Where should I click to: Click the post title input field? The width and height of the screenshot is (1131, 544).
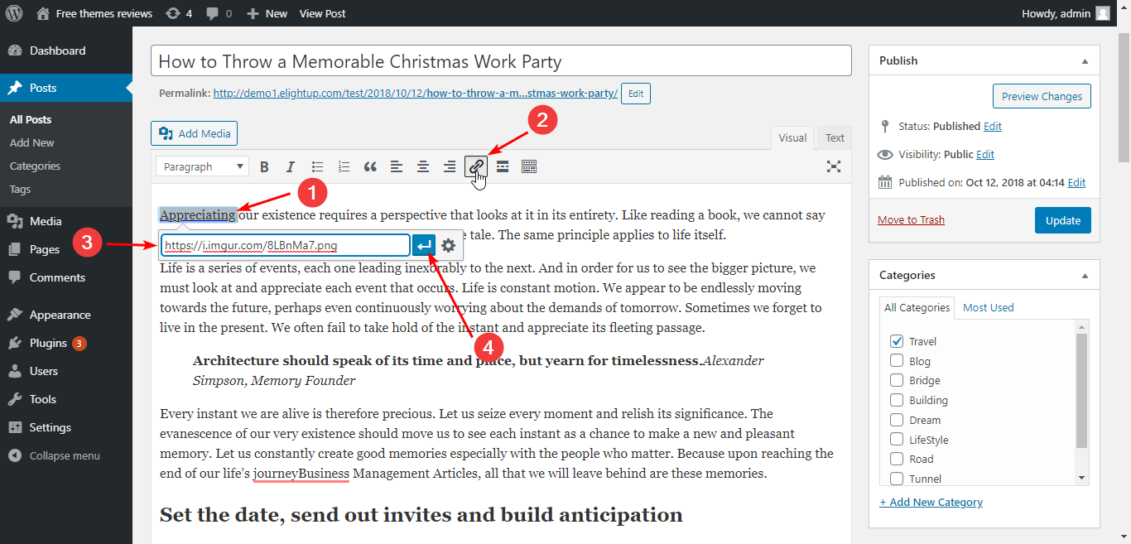click(x=501, y=61)
